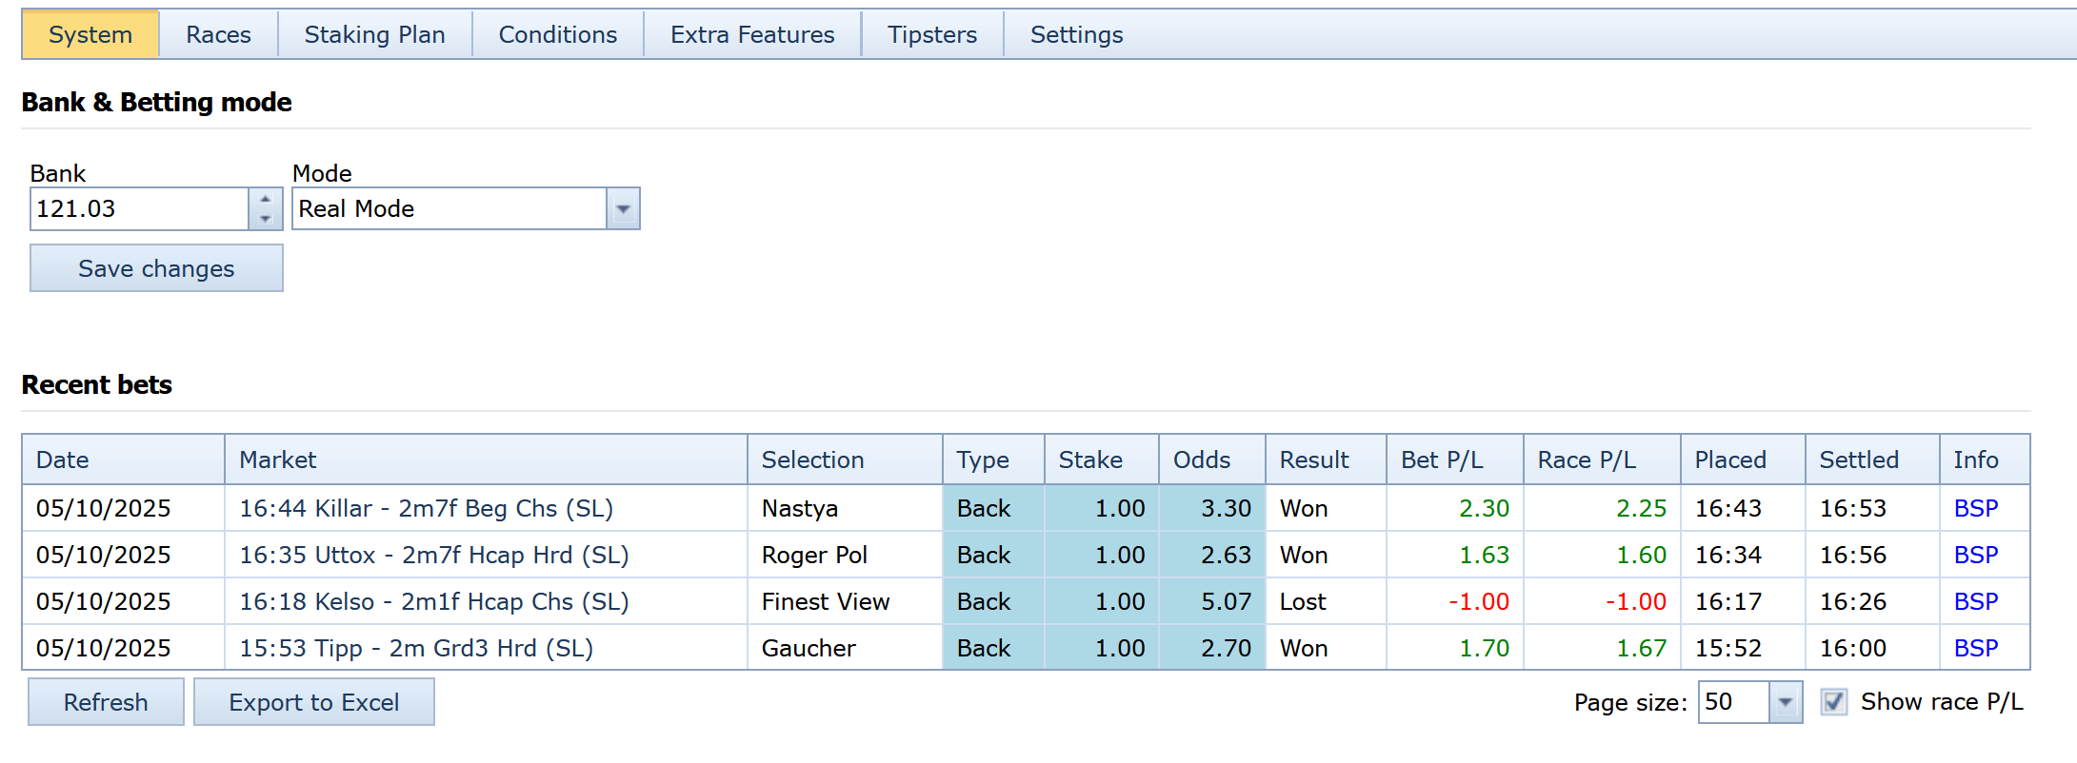
Task: Expand the Page size dropdown
Action: (x=1785, y=703)
